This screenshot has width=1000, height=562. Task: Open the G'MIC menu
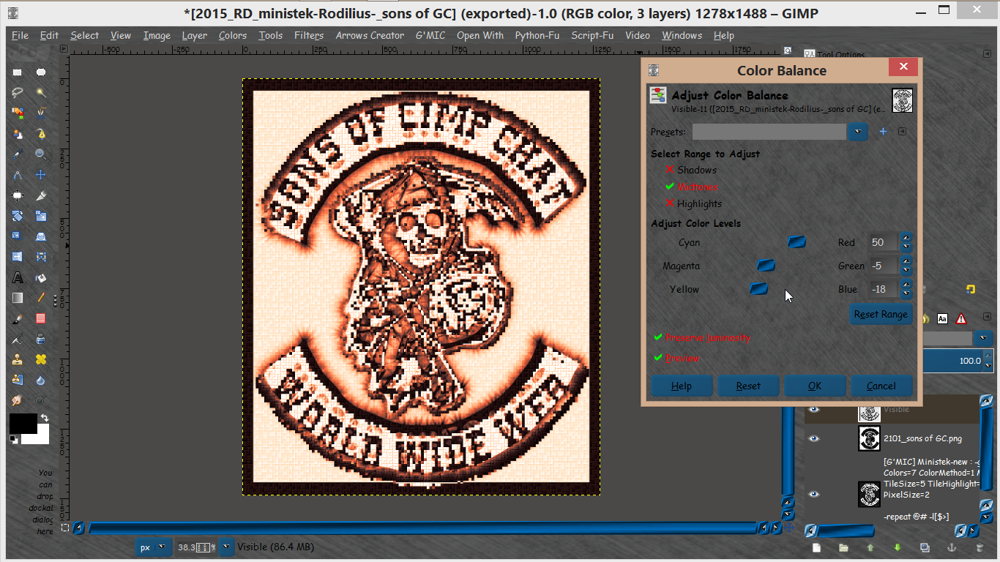pos(430,35)
